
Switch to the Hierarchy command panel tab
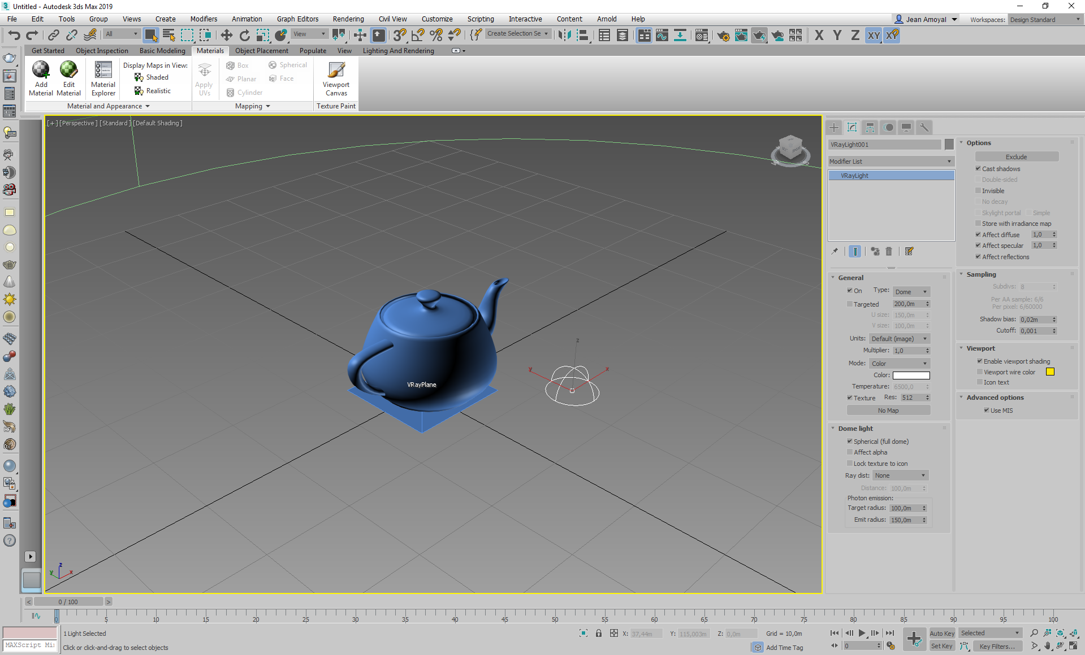pos(870,128)
